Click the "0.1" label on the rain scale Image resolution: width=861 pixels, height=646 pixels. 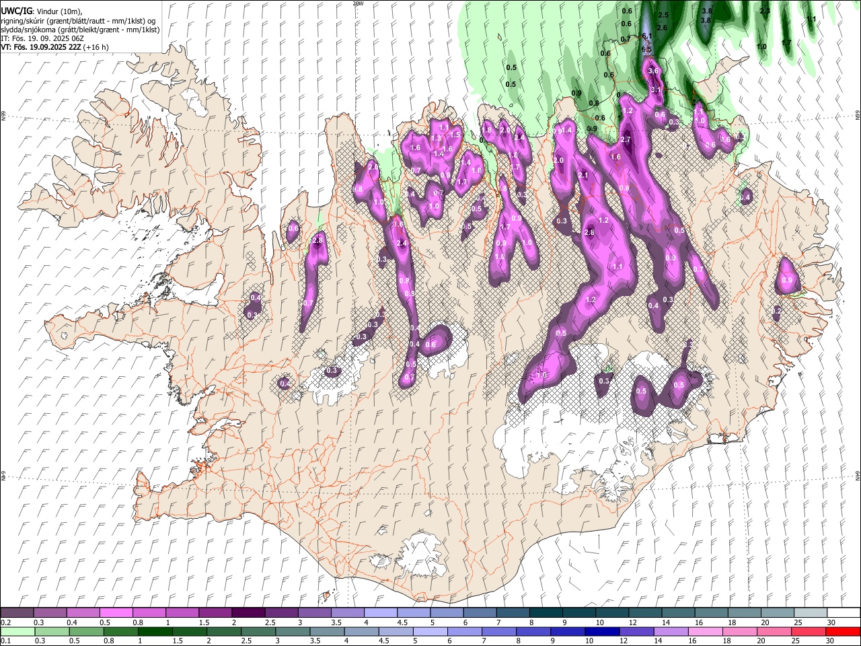click(5, 641)
